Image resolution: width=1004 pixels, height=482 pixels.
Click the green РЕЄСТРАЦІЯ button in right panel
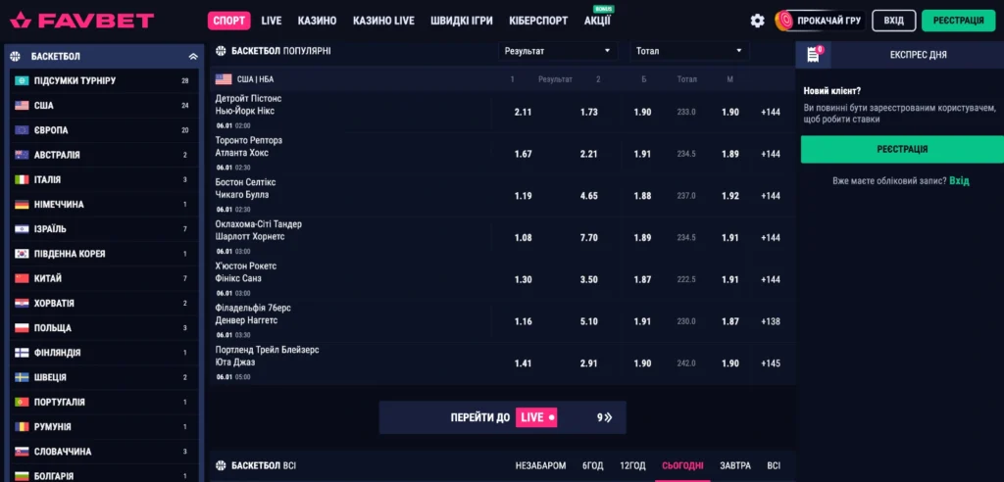pos(901,149)
